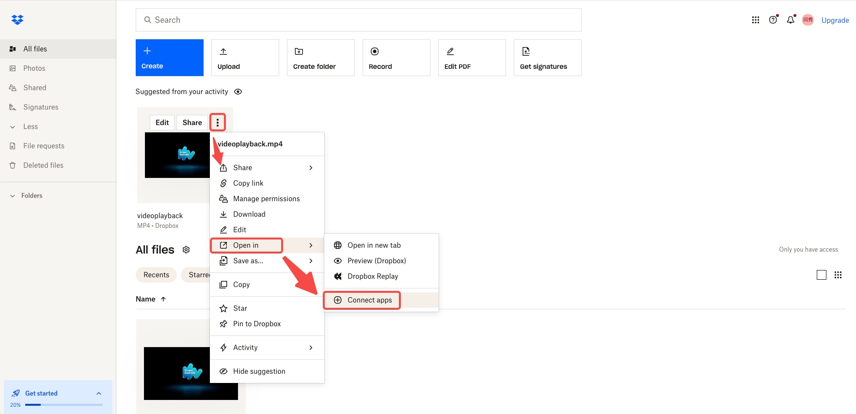Click the File requests sidebar icon
Image resolution: width=856 pixels, height=414 pixels.
coord(13,146)
